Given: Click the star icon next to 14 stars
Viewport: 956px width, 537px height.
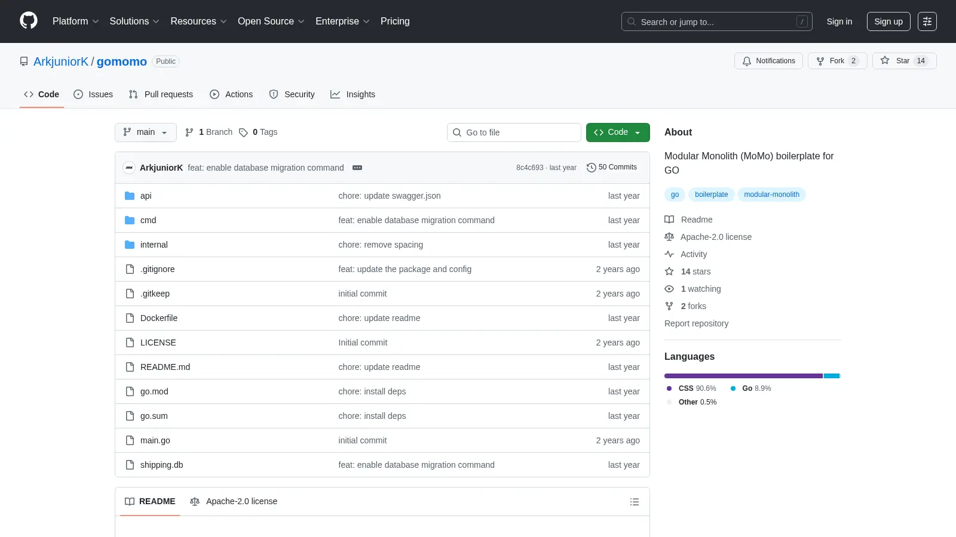Looking at the screenshot, I should coord(669,271).
